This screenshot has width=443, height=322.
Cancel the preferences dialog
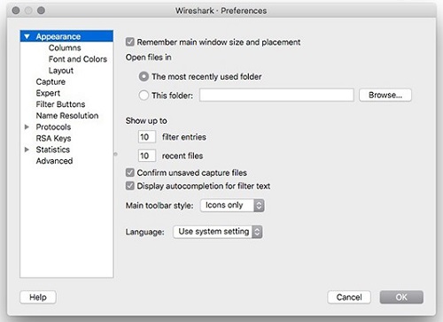[x=349, y=297]
